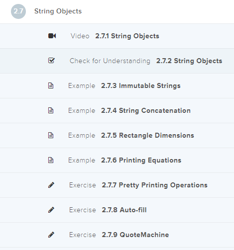Open example 2.7.4 String Concatenation
The image size is (234, 250).
coord(117,111)
